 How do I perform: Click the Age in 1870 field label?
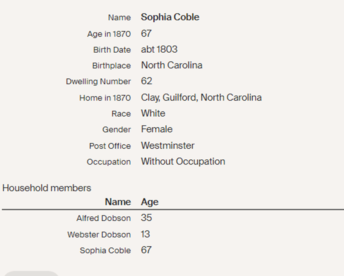[109, 34]
